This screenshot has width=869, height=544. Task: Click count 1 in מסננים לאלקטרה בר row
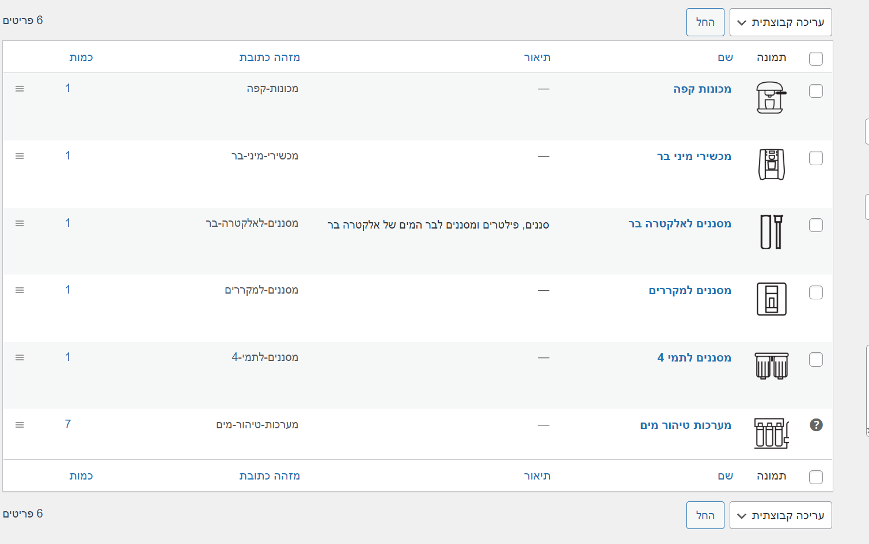(x=68, y=223)
